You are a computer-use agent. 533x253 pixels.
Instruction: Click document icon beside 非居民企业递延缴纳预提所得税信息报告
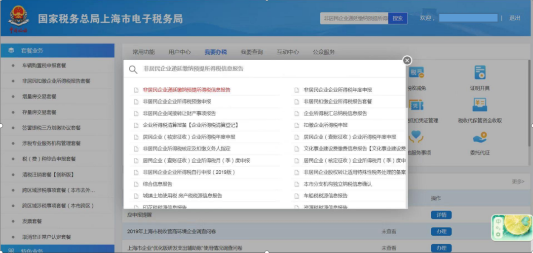[x=136, y=90]
